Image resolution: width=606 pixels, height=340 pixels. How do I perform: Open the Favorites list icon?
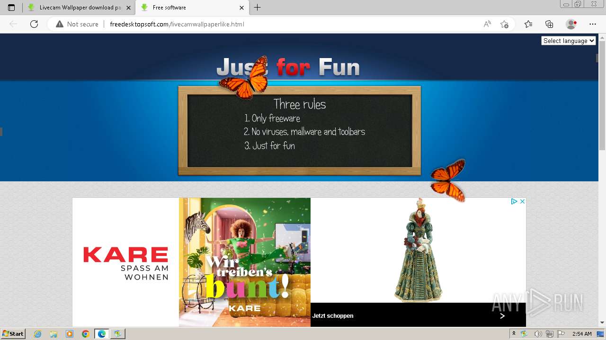tap(528, 24)
